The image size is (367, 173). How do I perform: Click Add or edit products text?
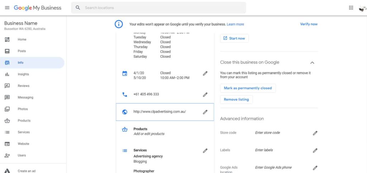click(149, 134)
